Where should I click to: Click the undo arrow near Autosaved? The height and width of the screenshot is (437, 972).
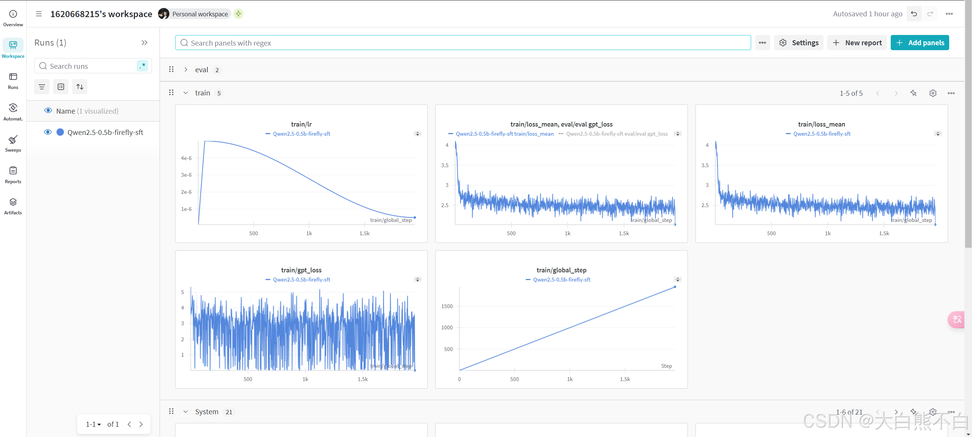[x=914, y=14]
